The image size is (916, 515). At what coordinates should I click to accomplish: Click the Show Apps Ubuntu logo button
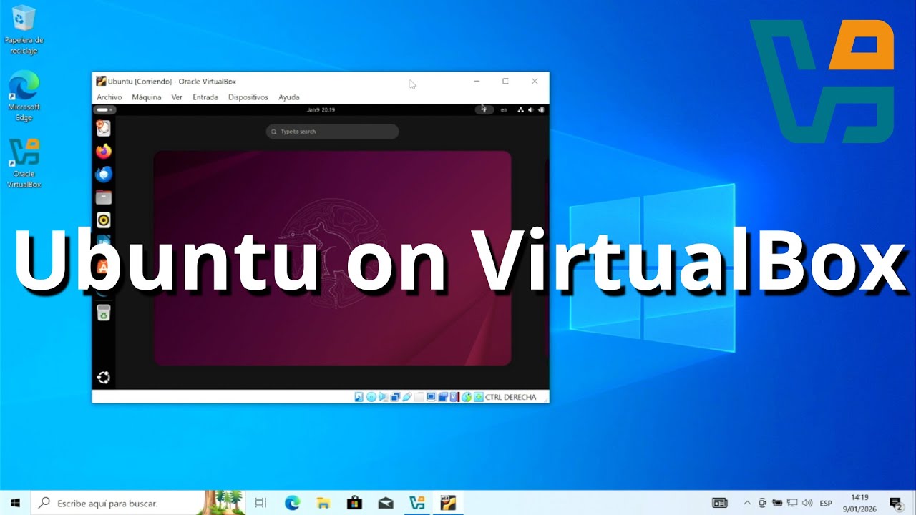(104, 378)
